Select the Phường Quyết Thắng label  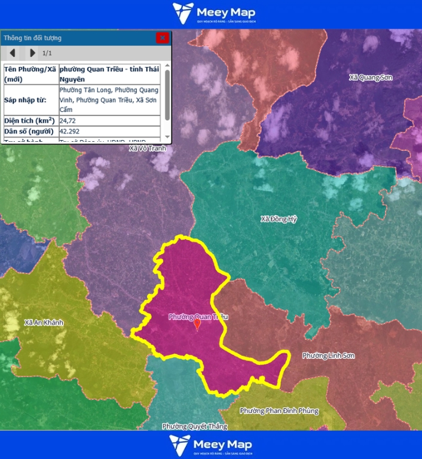tap(186, 426)
